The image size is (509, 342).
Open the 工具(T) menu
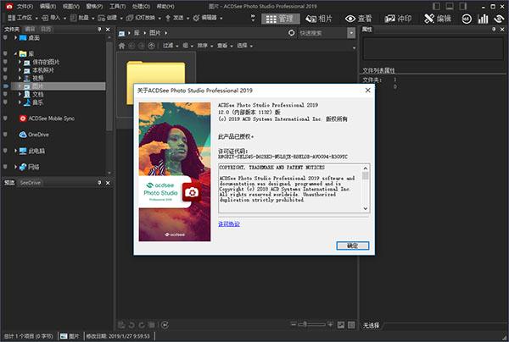pyautogui.click(x=118, y=6)
